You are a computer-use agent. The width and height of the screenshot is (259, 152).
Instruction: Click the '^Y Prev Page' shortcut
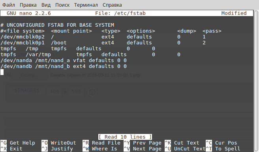(143, 143)
